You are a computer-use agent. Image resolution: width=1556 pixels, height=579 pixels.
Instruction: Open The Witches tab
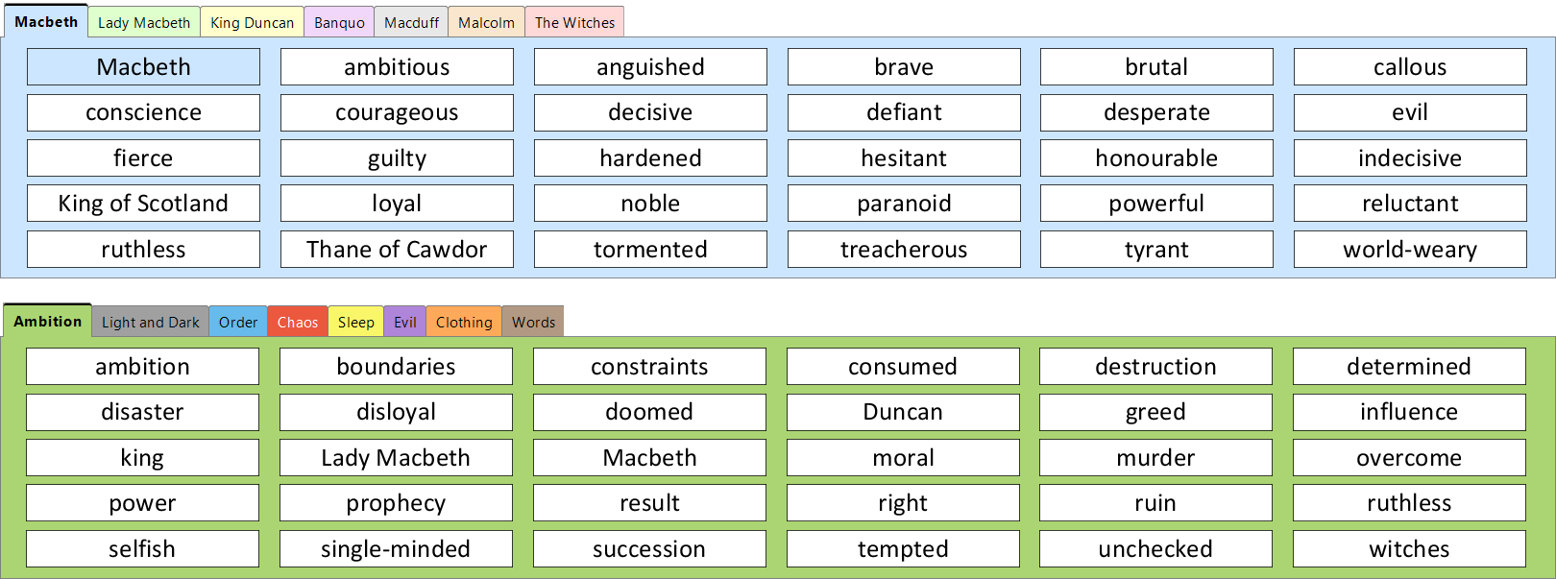[574, 23]
